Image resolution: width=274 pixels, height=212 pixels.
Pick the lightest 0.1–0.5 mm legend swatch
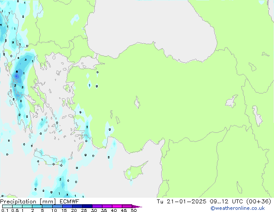coord(7,206)
